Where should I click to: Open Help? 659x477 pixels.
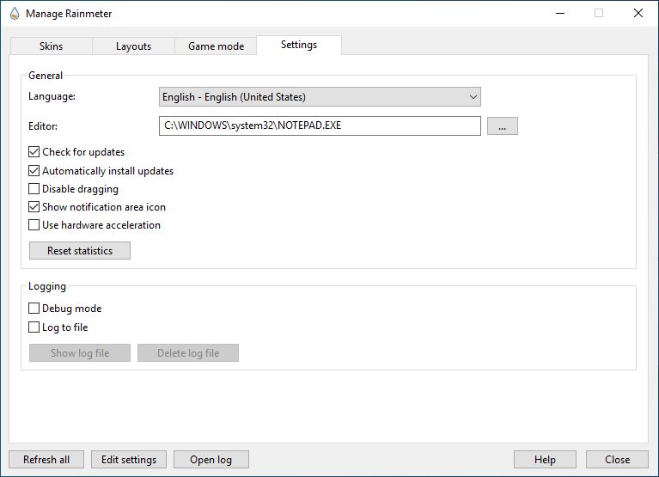545,459
